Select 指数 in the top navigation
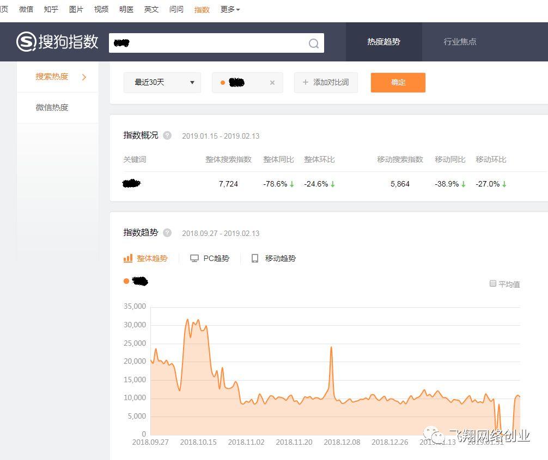The image size is (548, 460). (x=201, y=9)
